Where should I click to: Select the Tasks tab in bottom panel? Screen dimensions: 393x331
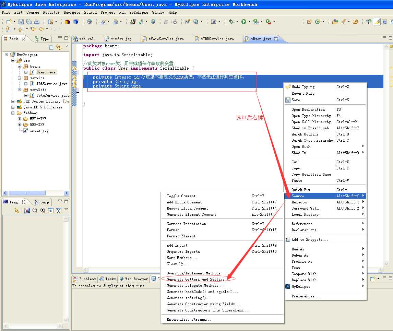pyautogui.click(x=108, y=279)
